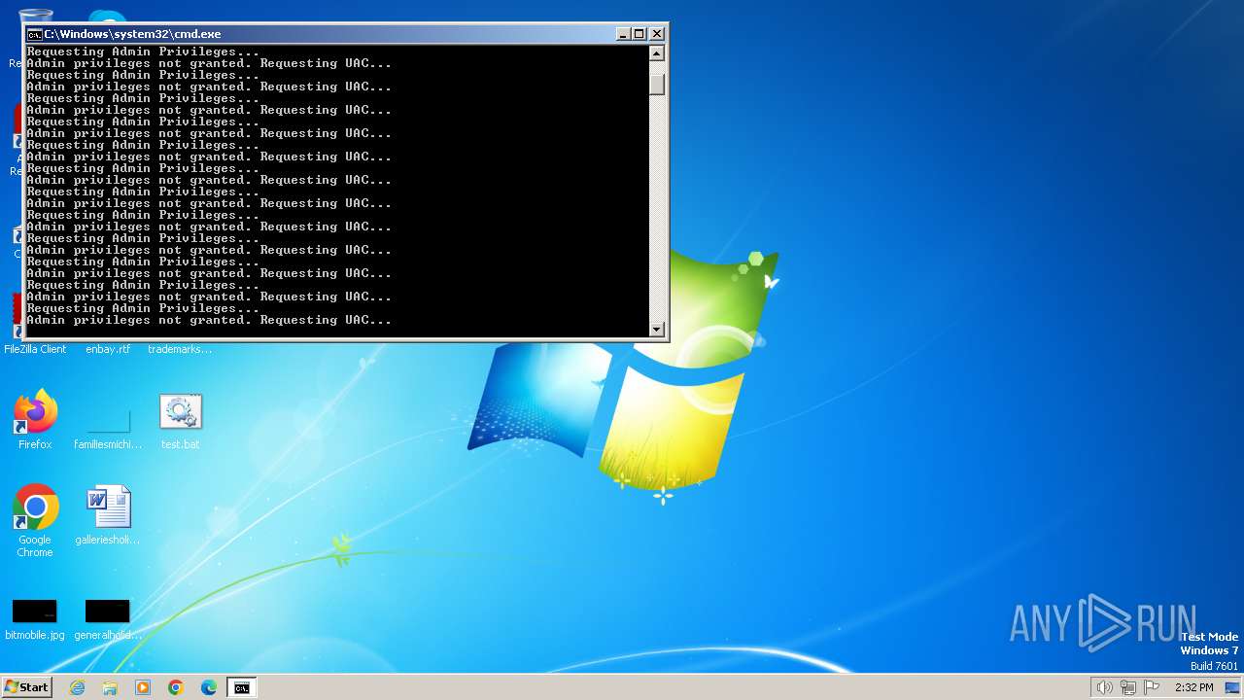The height and width of the screenshot is (700, 1244).
Task: Select the galleriesholi... Word document icon
Action: click(108, 515)
